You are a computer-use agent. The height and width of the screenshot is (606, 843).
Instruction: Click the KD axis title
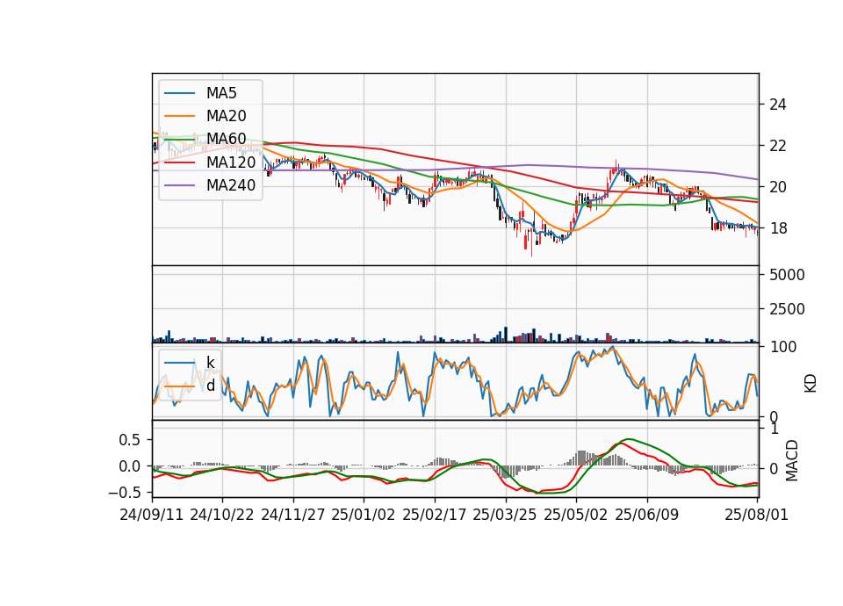pos(811,383)
